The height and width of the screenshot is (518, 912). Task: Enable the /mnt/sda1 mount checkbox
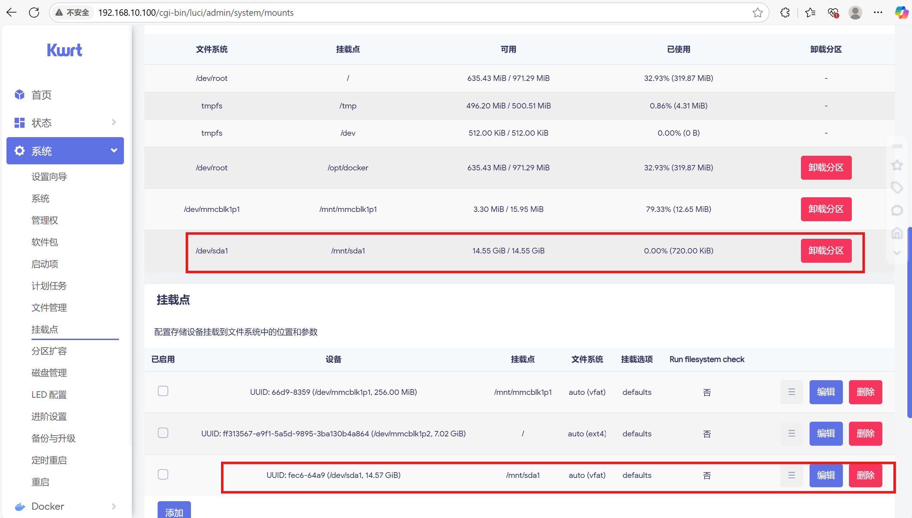[x=163, y=474]
